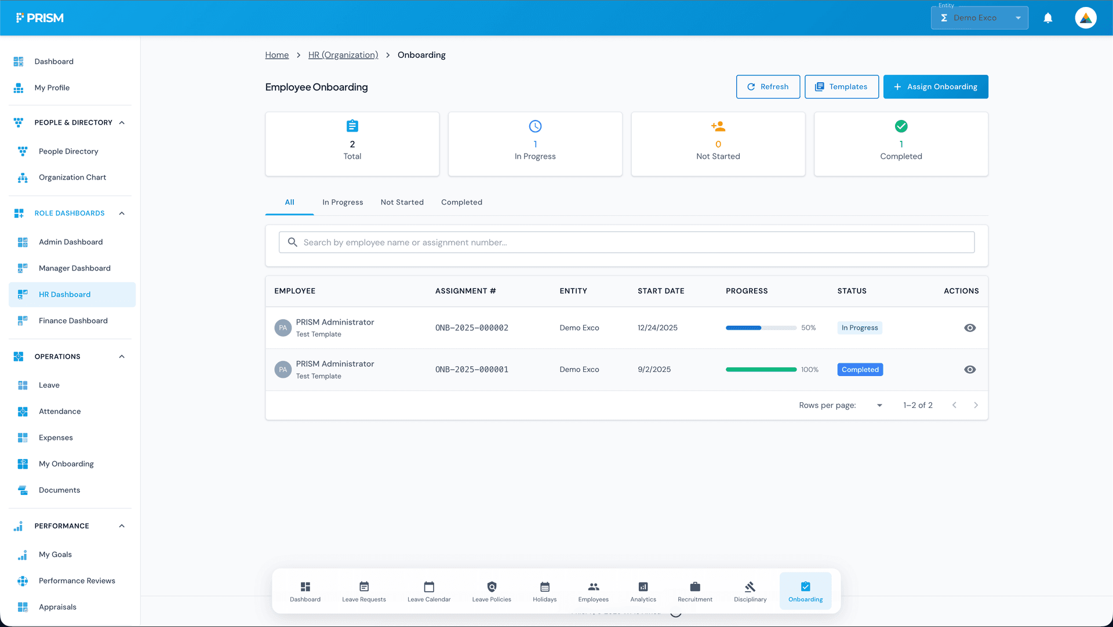Open the Entity dropdown showing Demo Exco
Image resolution: width=1113 pixels, height=627 pixels.
[x=979, y=17]
